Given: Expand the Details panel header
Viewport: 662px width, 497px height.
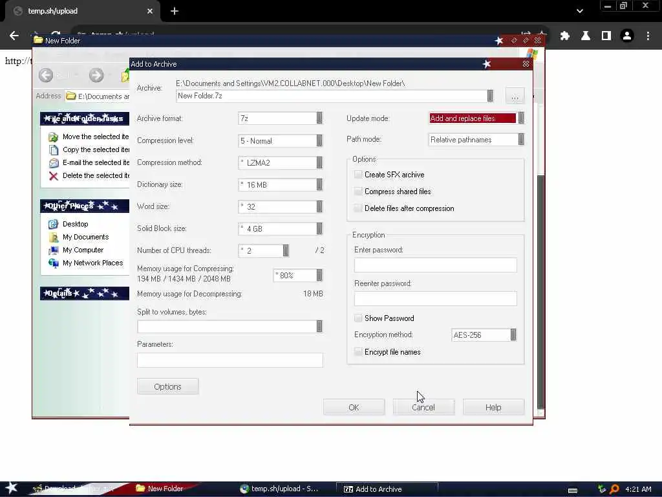Looking at the screenshot, I should coord(85,293).
